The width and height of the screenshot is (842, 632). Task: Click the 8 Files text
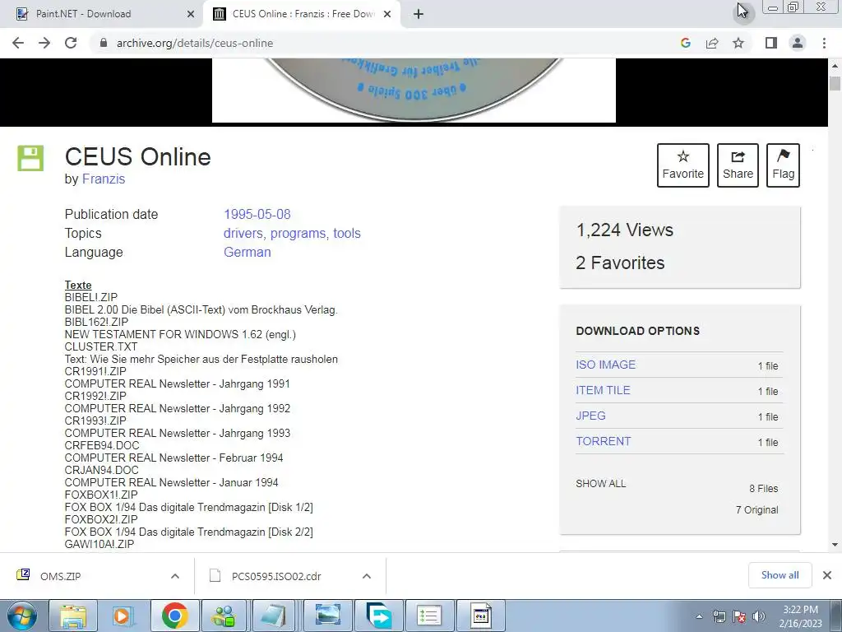tap(764, 489)
